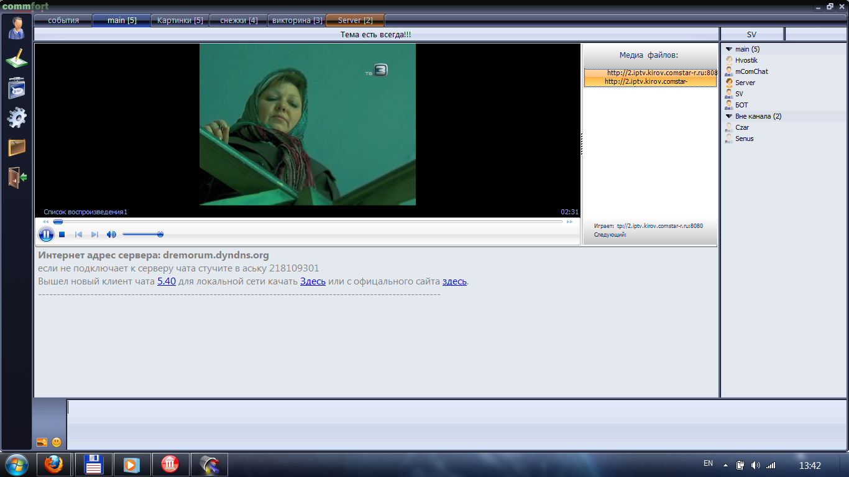Screen dimensions: 849x477
Task: Open the notepad with pencil icon
Action: (17, 58)
